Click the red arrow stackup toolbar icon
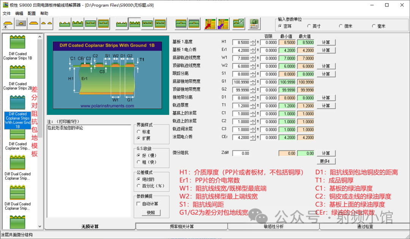This screenshot has height=239, width=410. click(x=210, y=24)
